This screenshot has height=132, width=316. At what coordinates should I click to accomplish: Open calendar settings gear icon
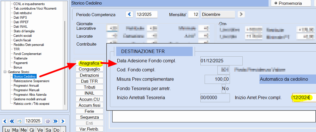[48, 121]
